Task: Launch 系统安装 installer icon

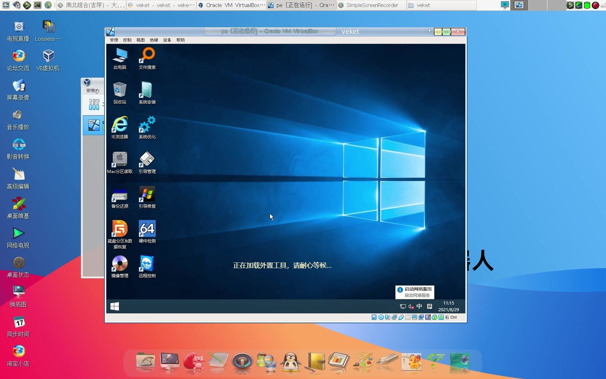Action: tap(147, 93)
